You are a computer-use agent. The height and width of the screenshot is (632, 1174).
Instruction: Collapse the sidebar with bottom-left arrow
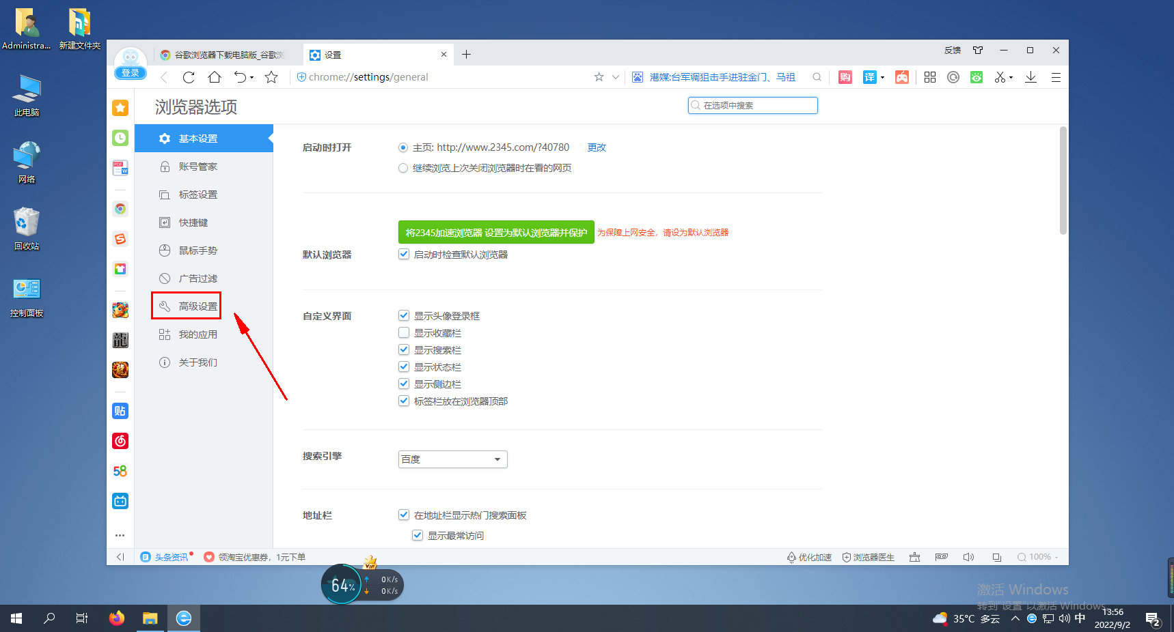click(x=120, y=557)
